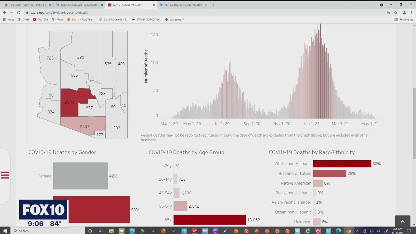Click the Windows taskbar Search box

click(x=47, y=231)
